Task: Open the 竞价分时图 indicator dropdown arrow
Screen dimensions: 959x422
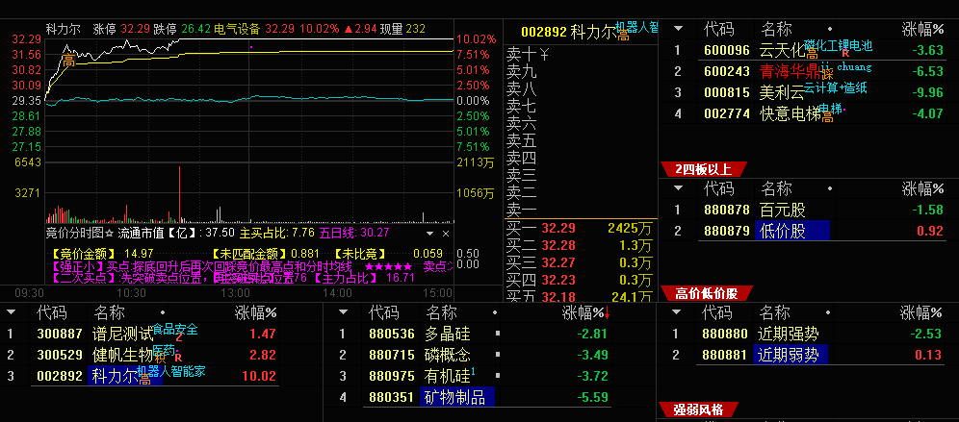Action: click(x=428, y=234)
